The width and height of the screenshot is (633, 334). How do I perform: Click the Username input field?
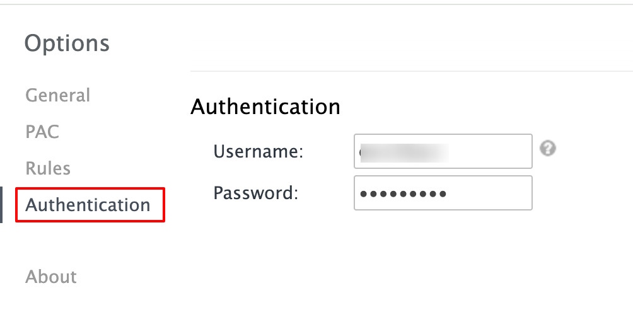443,151
